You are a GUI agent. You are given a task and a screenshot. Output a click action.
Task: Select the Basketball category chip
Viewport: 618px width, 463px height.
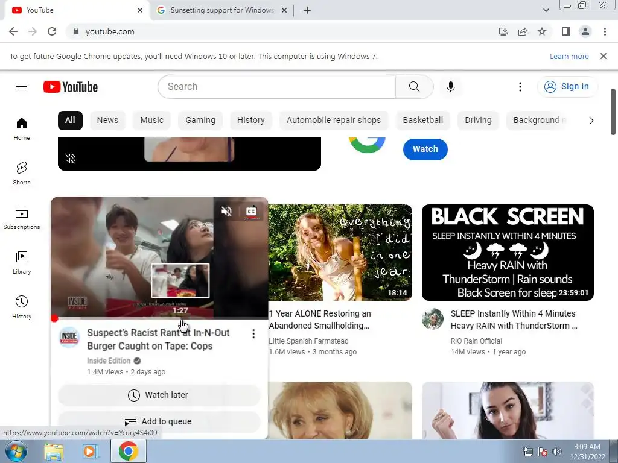[x=423, y=121]
